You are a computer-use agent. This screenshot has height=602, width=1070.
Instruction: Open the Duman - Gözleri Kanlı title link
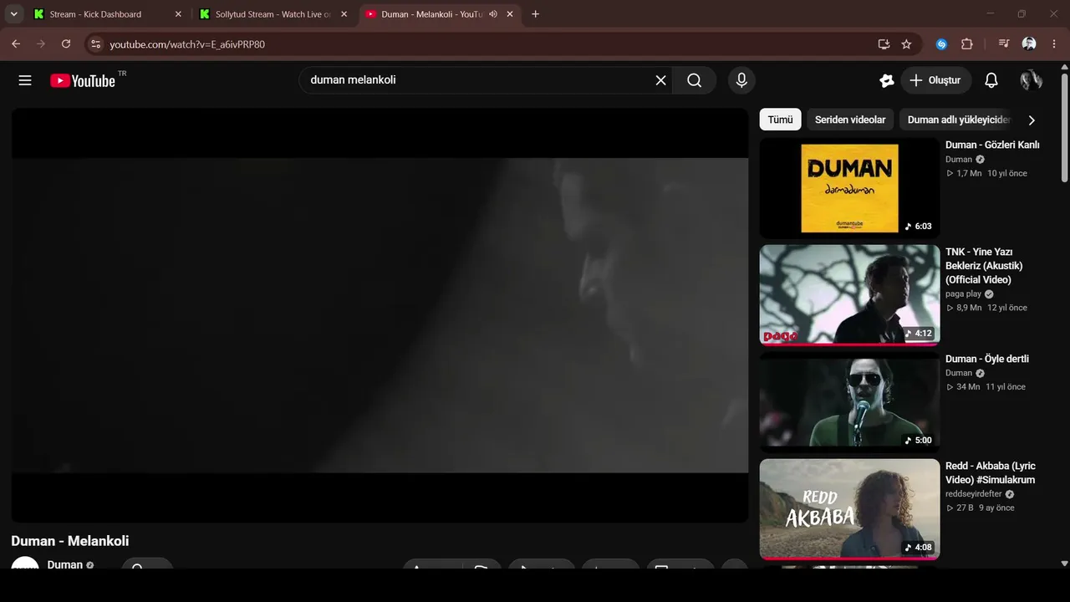pyautogui.click(x=992, y=145)
